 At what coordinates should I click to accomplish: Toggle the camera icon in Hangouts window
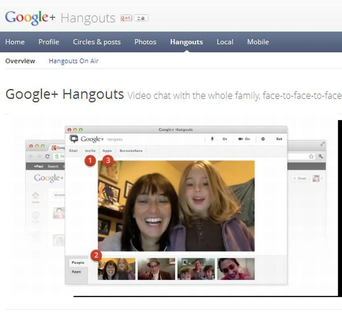click(x=241, y=139)
